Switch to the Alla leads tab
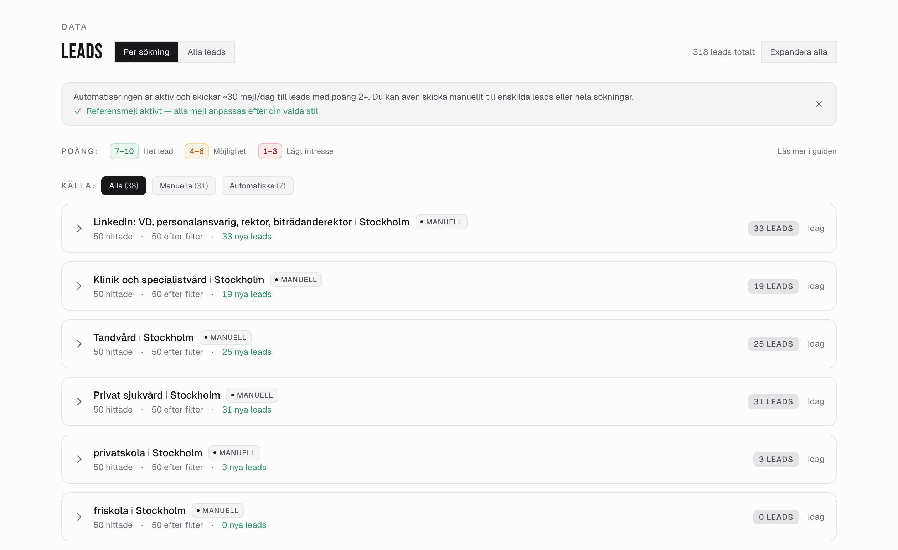This screenshot has height=550, width=898. (x=206, y=52)
